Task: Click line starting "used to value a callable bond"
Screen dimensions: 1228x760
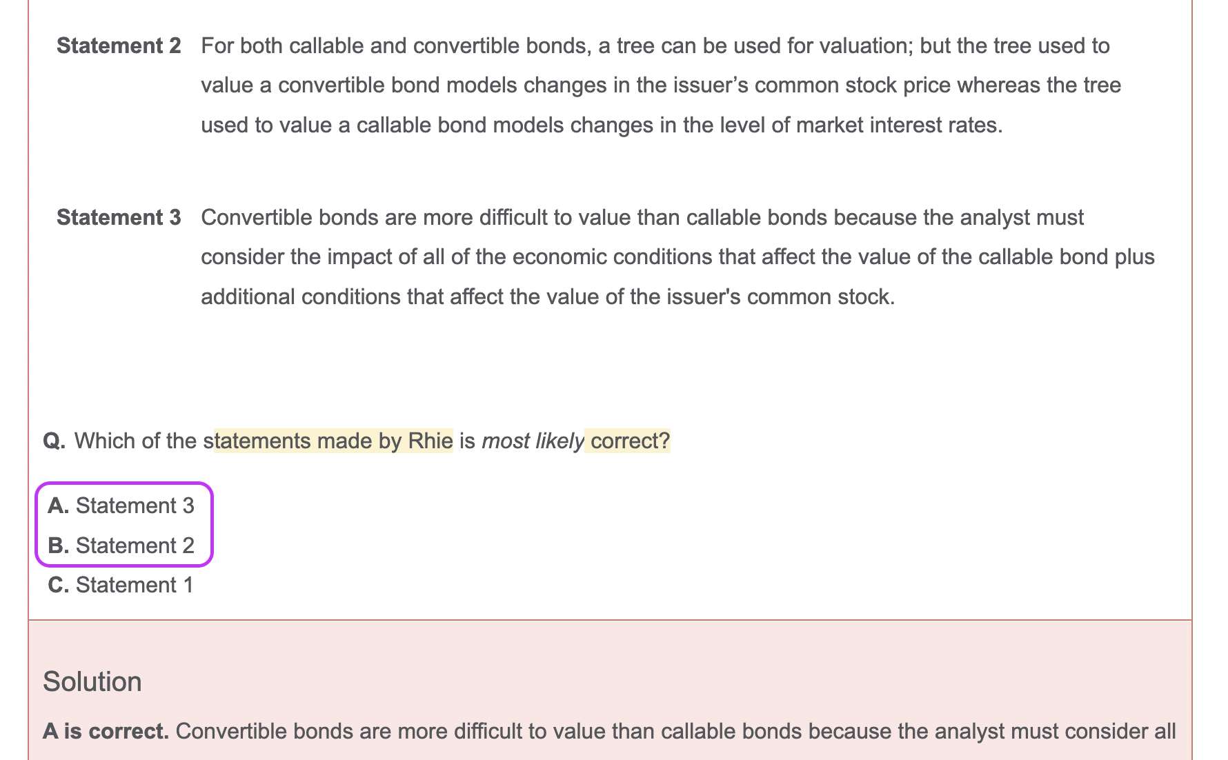Action: coord(602,125)
